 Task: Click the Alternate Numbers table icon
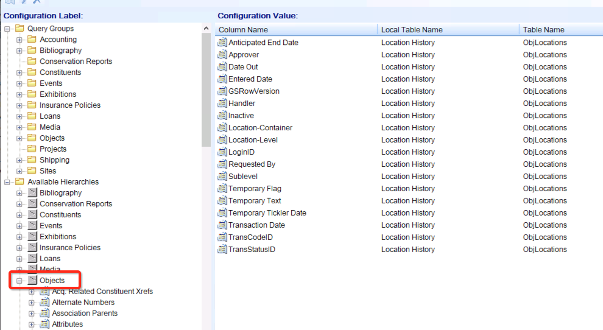(x=44, y=303)
